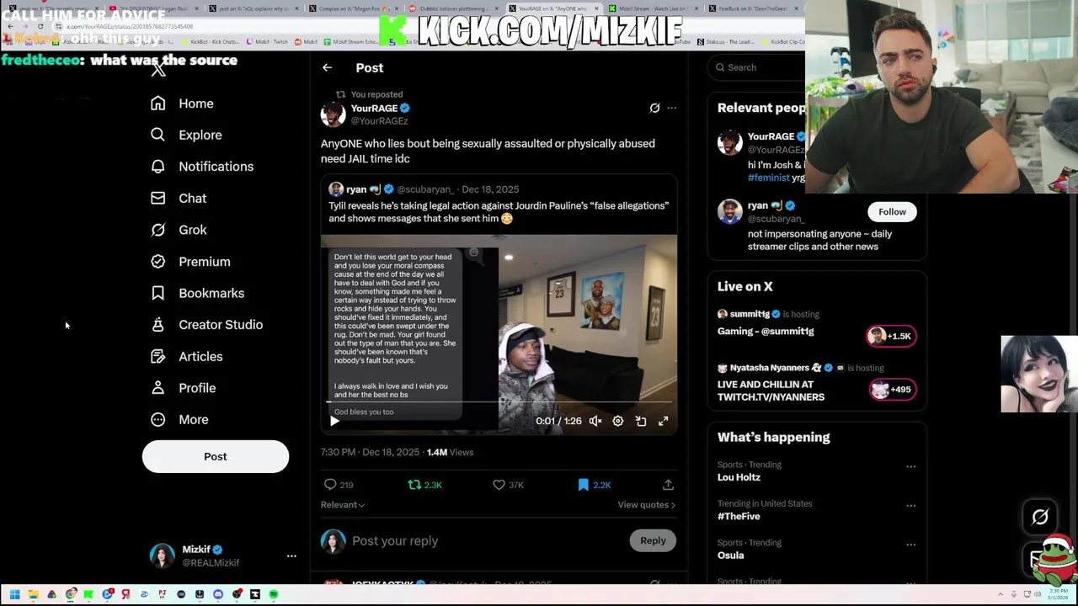This screenshot has height=606, width=1078.
Task: Expand View quotes link
Action: (647, 505)
